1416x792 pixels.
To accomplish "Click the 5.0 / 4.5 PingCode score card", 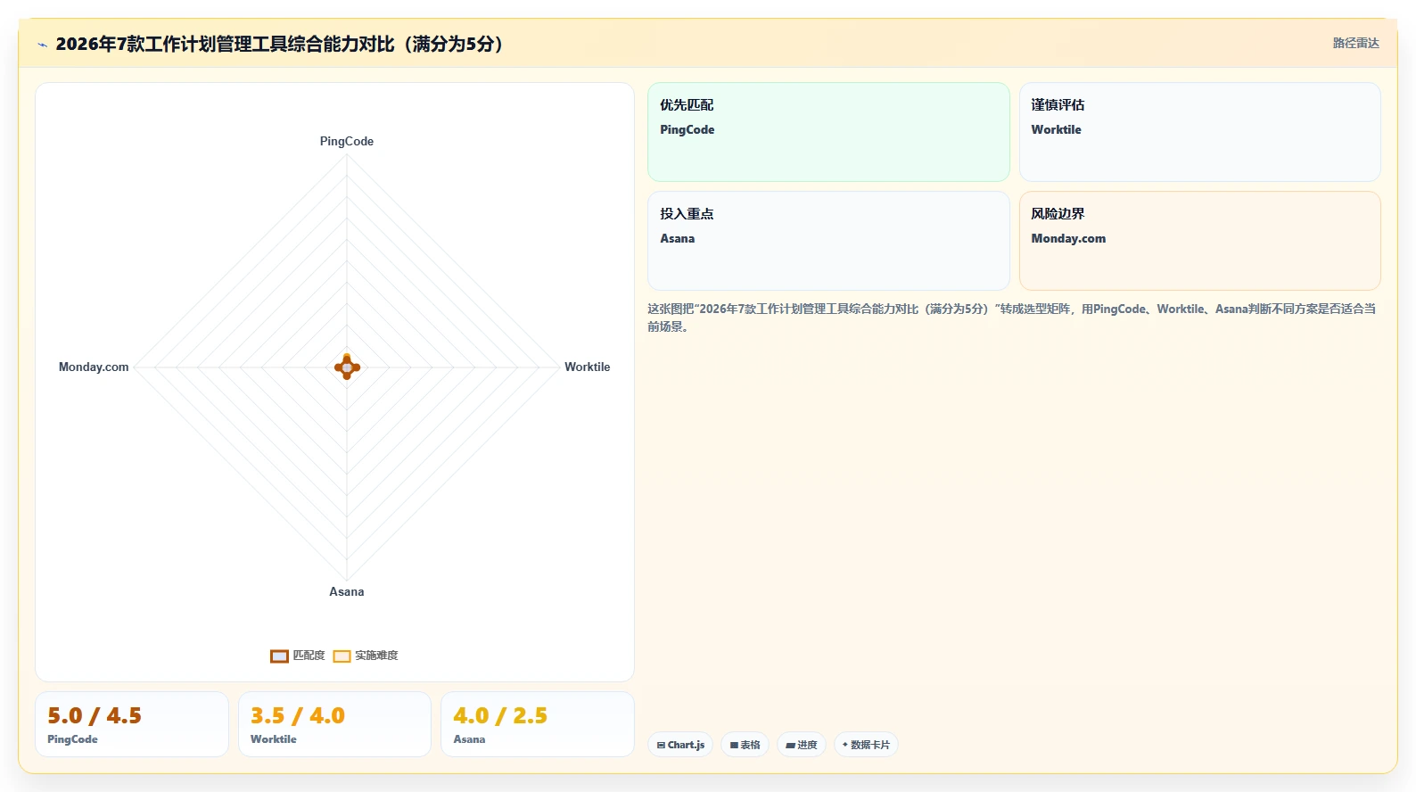I will point(132,724).
